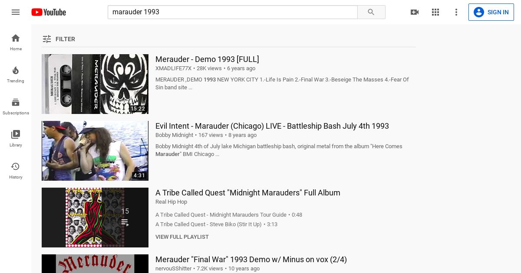Click the 15:22 duration badge
Screen dimensions: 521x273
pos(138,109)
